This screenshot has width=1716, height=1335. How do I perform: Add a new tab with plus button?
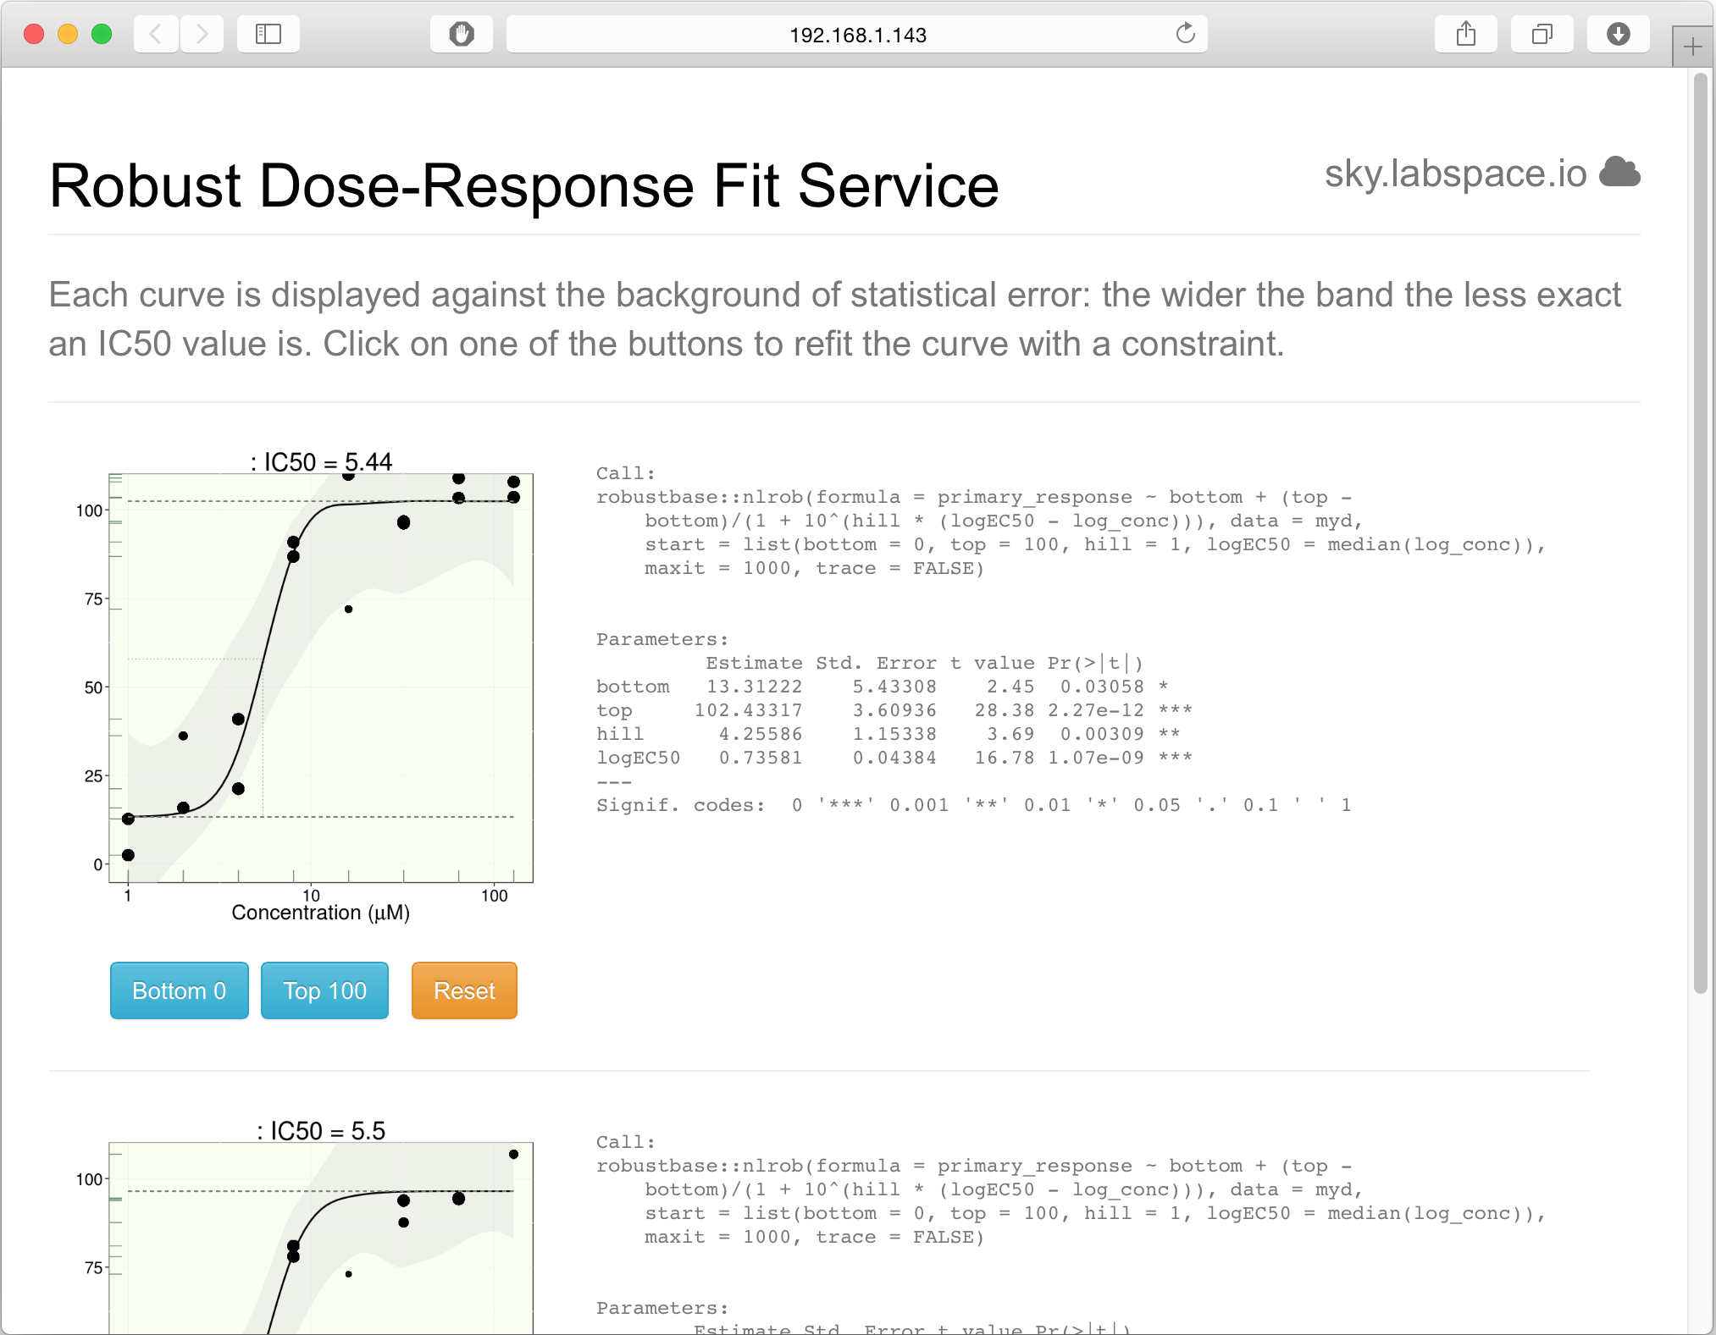tap(1693, 47)
